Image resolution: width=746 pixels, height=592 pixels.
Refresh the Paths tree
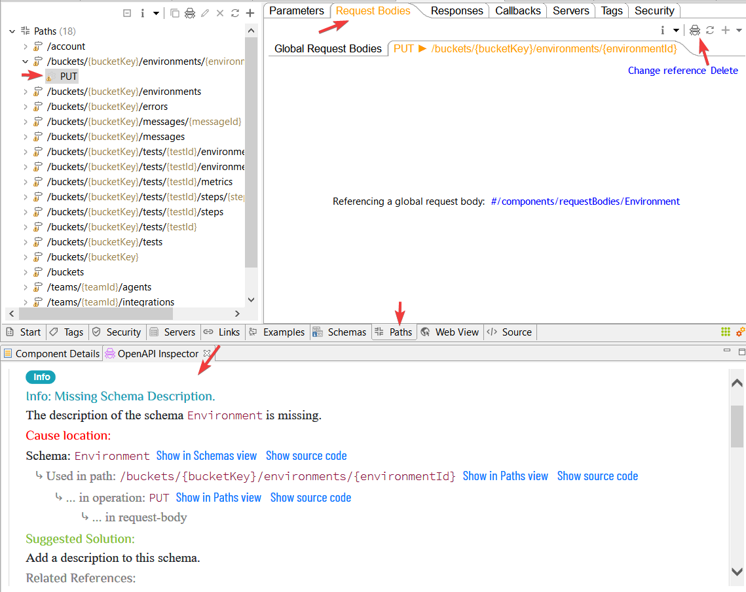point(235,13)
